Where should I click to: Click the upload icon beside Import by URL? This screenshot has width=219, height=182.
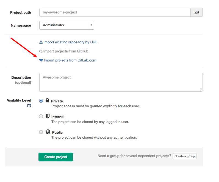click(x=41, y=42)
